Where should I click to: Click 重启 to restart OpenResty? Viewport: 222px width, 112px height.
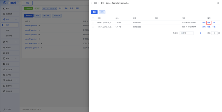click(x=66, y=8)
